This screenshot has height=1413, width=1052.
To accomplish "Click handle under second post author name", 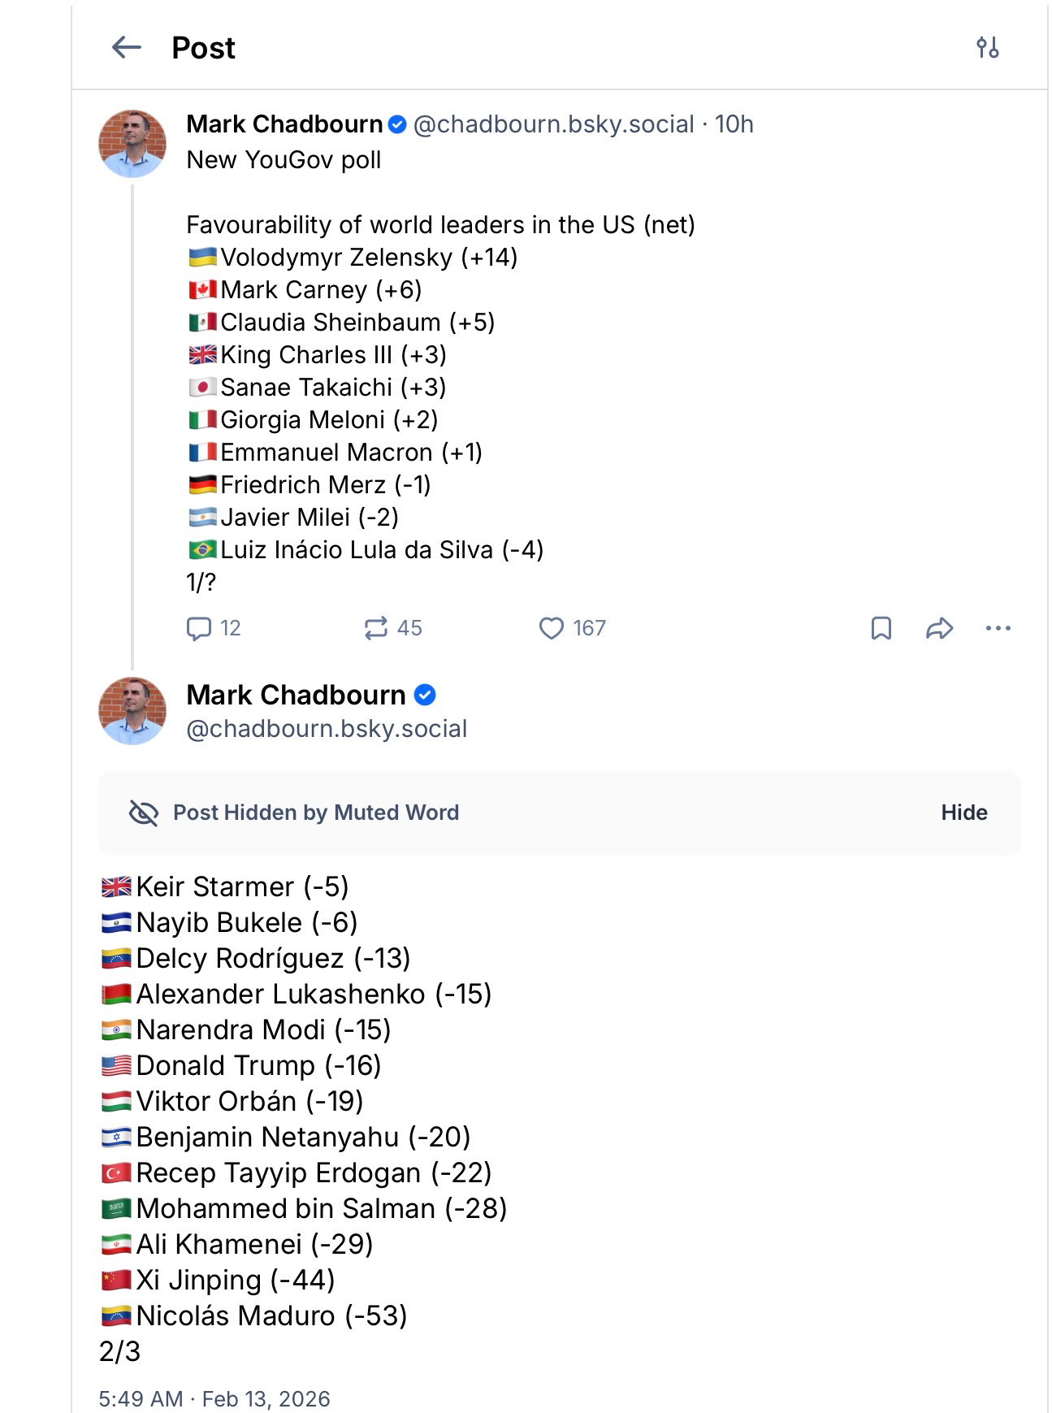I will (x=327, y=729).
